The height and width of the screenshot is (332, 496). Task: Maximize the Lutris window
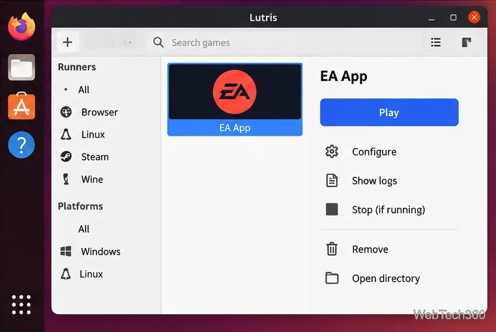(x=453, y=18)
